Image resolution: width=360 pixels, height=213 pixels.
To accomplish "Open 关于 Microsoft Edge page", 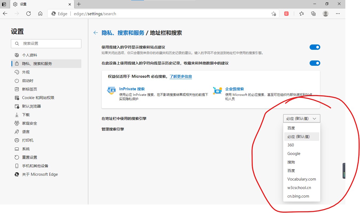I will [x=46, y=174].
